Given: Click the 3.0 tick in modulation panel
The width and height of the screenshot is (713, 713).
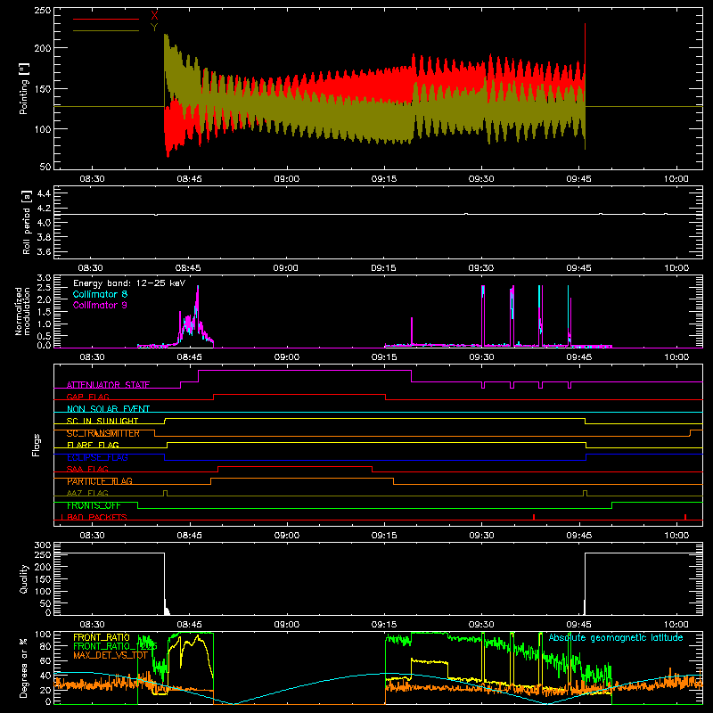Looking at the screenshot, I should tap(44, 278).
